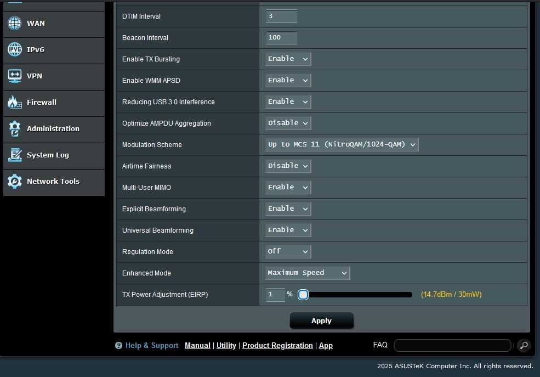Open the Manual link
The width and height of the screenshot is (540, 377).
point(197,345)
